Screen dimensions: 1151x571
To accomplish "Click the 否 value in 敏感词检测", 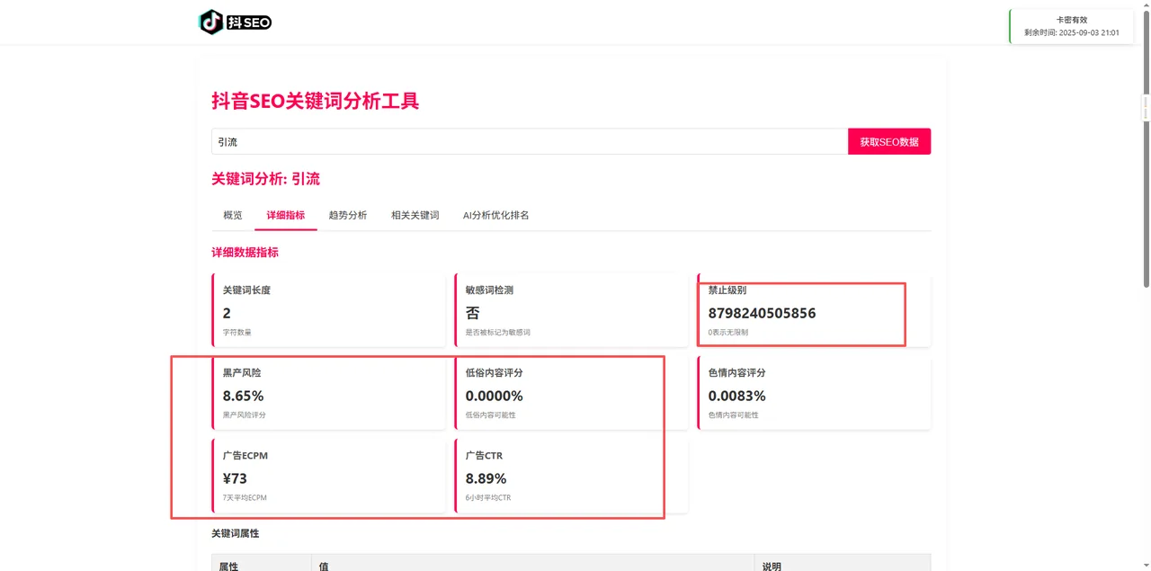I will click(473, 313).
